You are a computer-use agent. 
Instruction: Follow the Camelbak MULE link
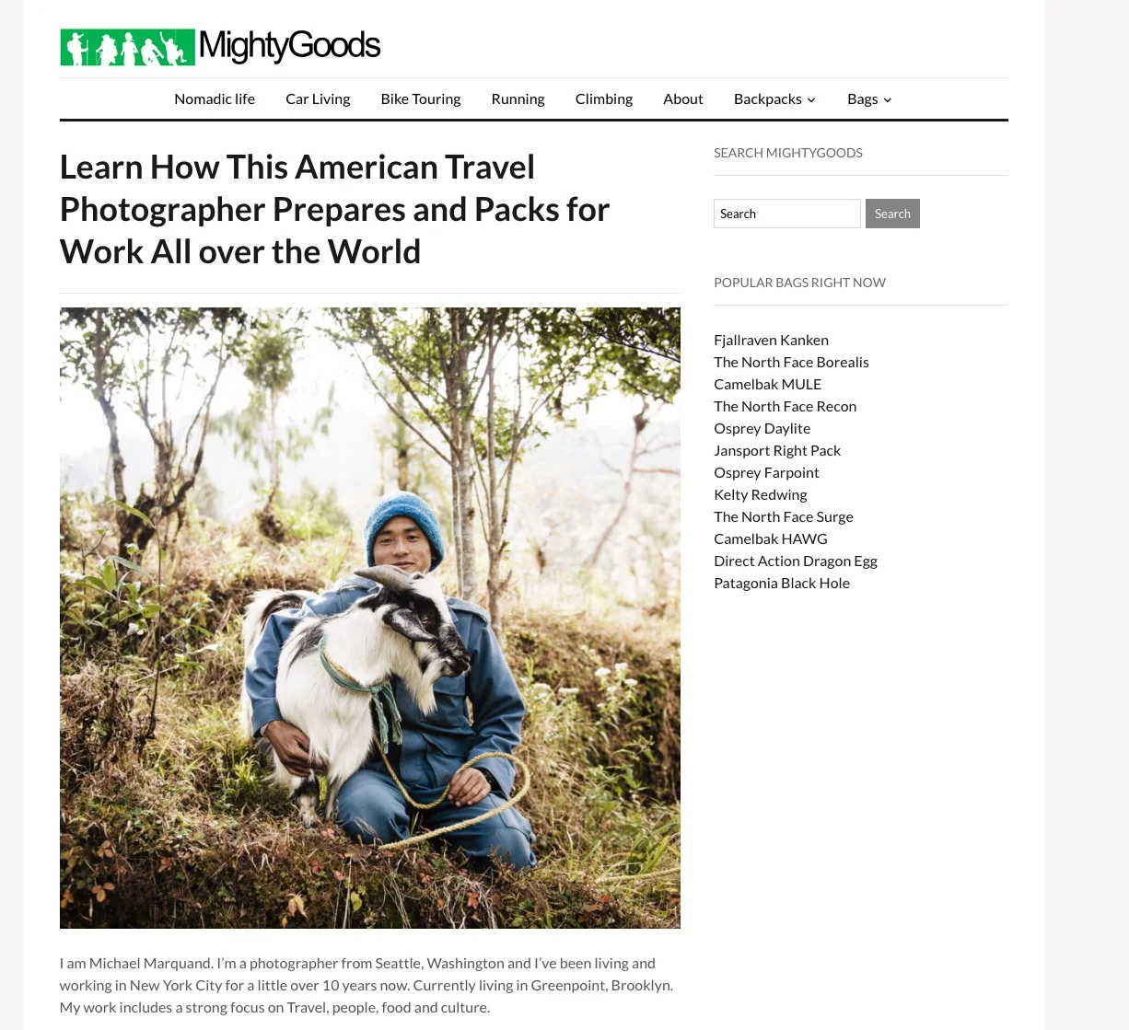click(x=767, y=384)
